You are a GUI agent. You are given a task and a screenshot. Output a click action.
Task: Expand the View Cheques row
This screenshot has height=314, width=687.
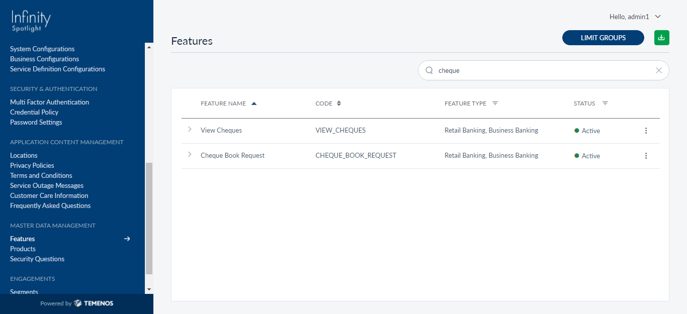click(190, 130)
